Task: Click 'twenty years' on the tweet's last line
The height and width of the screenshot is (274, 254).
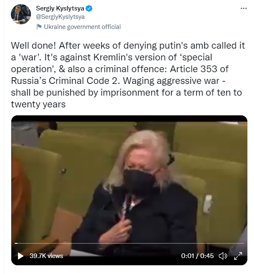Action: pos(38,104)
